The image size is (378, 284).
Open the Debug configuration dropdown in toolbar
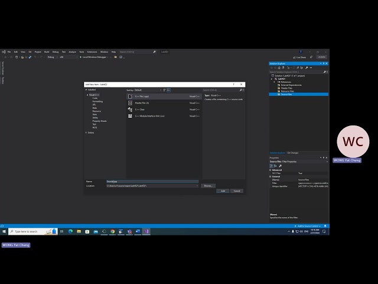[x=53, y=57]
